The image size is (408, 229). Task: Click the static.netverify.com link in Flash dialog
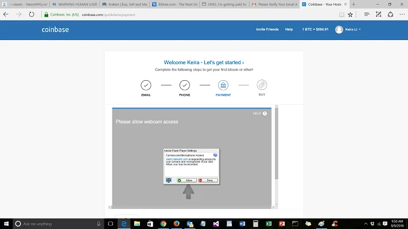click(x=177, y=159)
